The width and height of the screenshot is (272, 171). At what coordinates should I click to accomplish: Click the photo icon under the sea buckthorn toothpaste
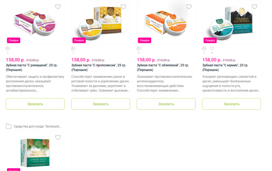tap(139, 49)
